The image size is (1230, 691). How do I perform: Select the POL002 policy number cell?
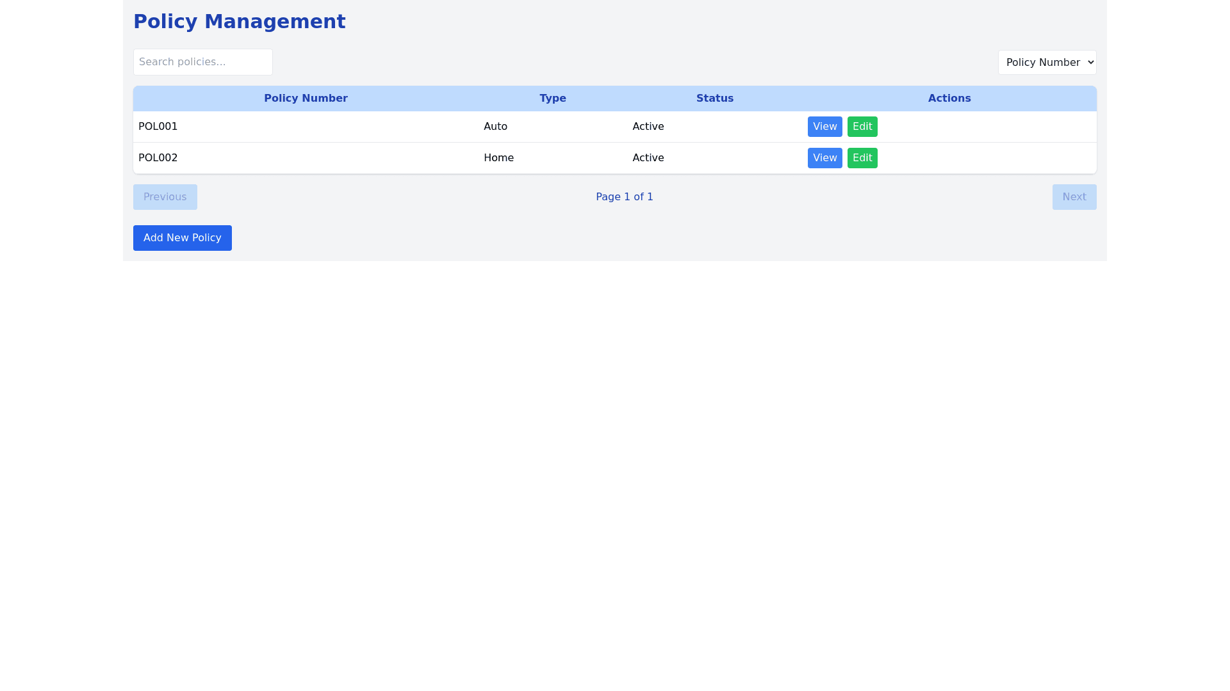point(158,158)
